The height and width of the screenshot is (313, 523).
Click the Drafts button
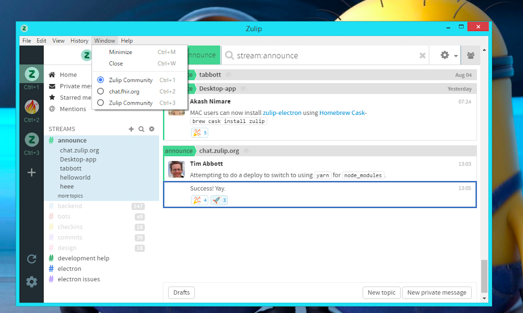coord(182,293)
